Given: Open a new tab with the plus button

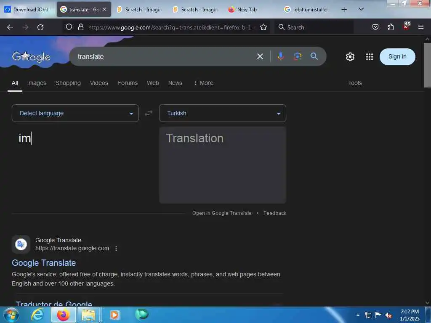Looking at the screenshot, I should (x=344, y=10).
